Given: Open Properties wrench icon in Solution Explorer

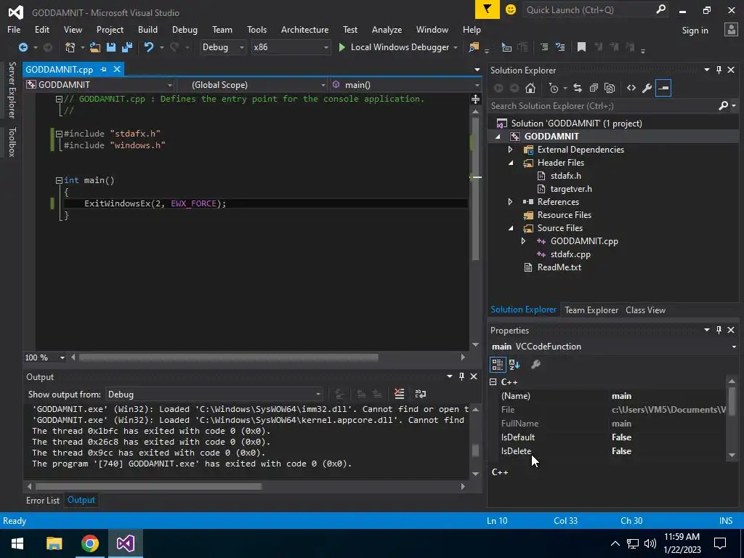Looking at the screenshot, I should (x=647, y=88).
